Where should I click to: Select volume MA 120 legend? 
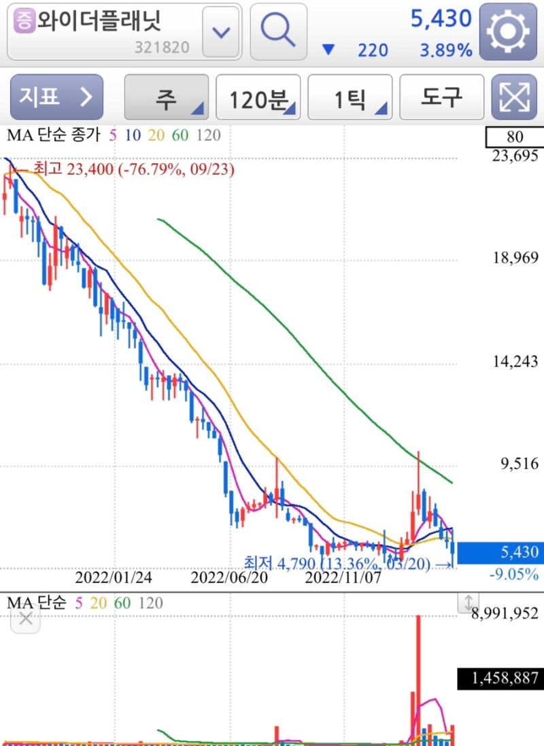point(151,603)
